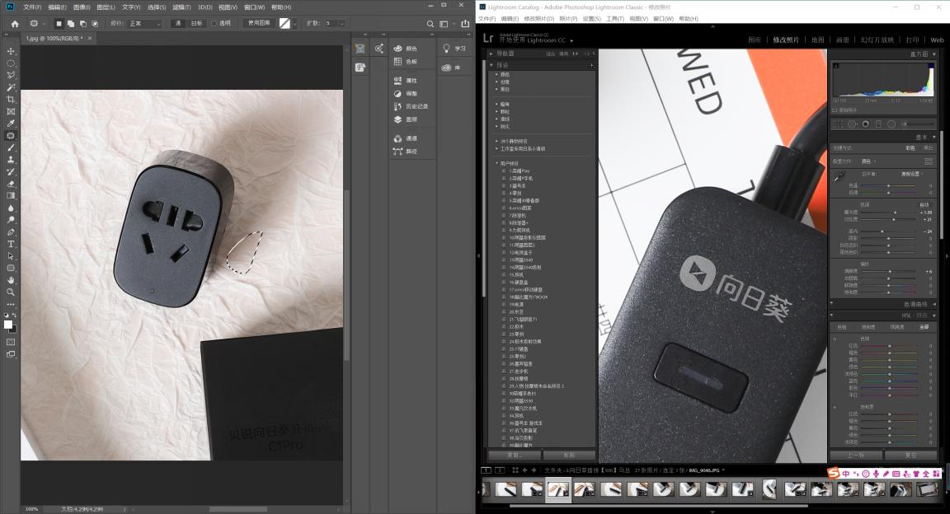Click the 上一张 previous button
This screenshot has width=950, height=514.
click(x=855, y=455)
